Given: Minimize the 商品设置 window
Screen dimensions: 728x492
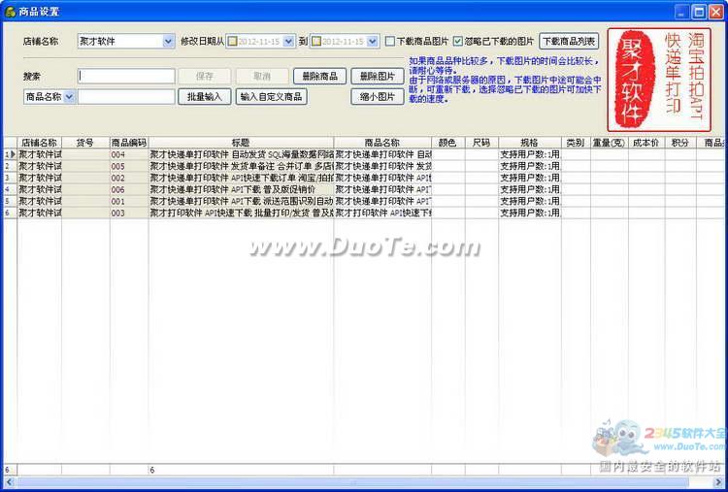Looking at the screenshot, I should (681, 12).
